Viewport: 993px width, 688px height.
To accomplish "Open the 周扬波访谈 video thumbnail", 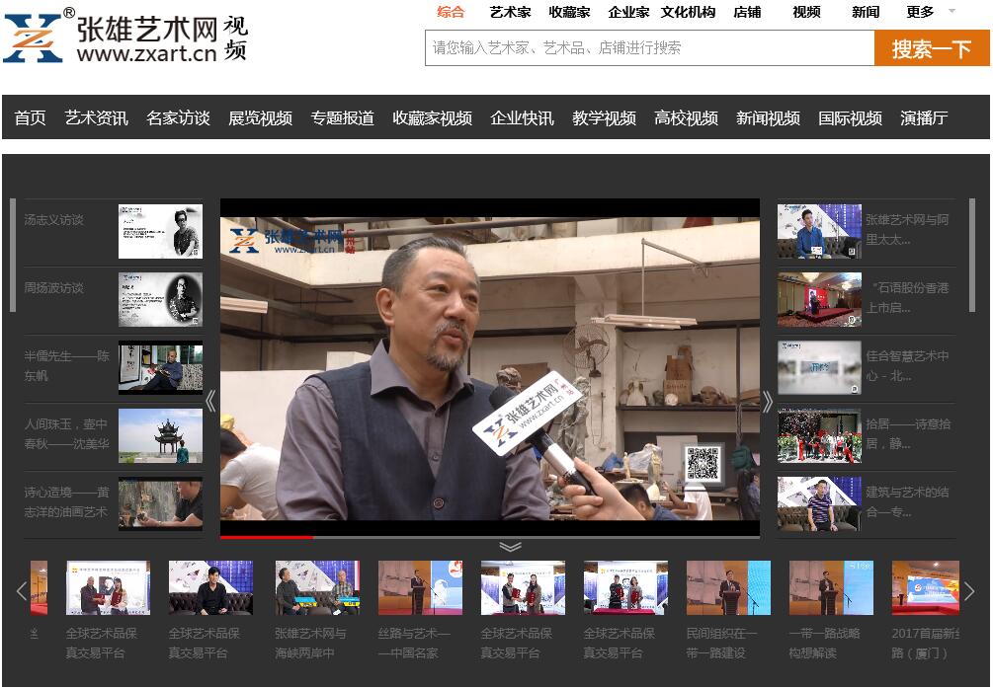I will point(160,299).
